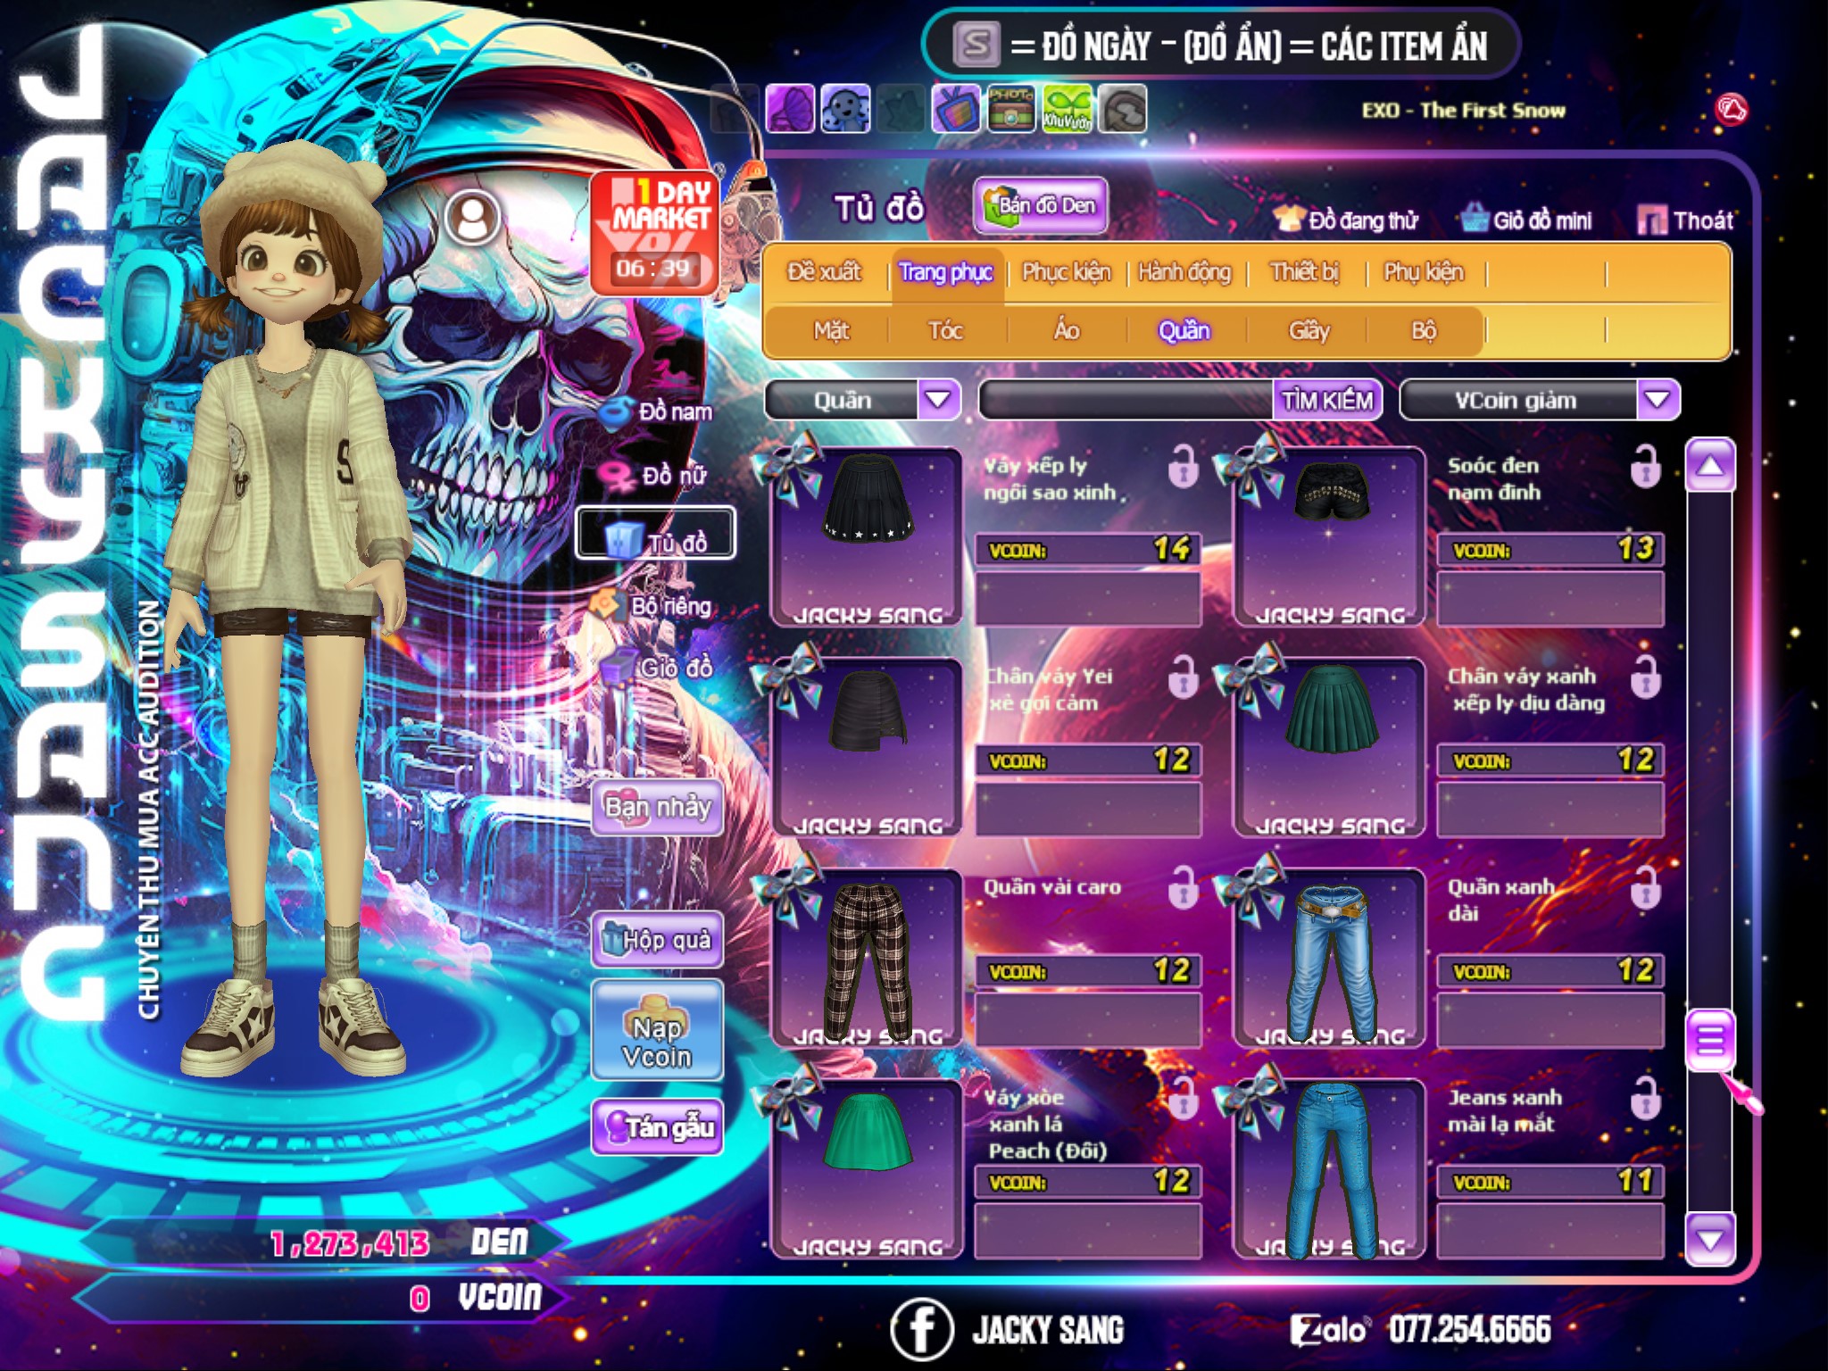Select the Giầy subcategory tab
The height and width of the screenshot is (1371, 1828).
tap(1309, 330)
